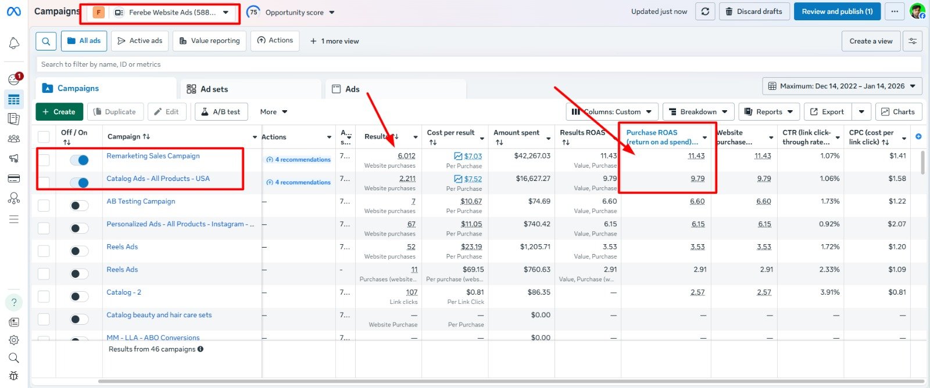
Task: Open the billing card icon in sidebar
Action: point(14,179)
